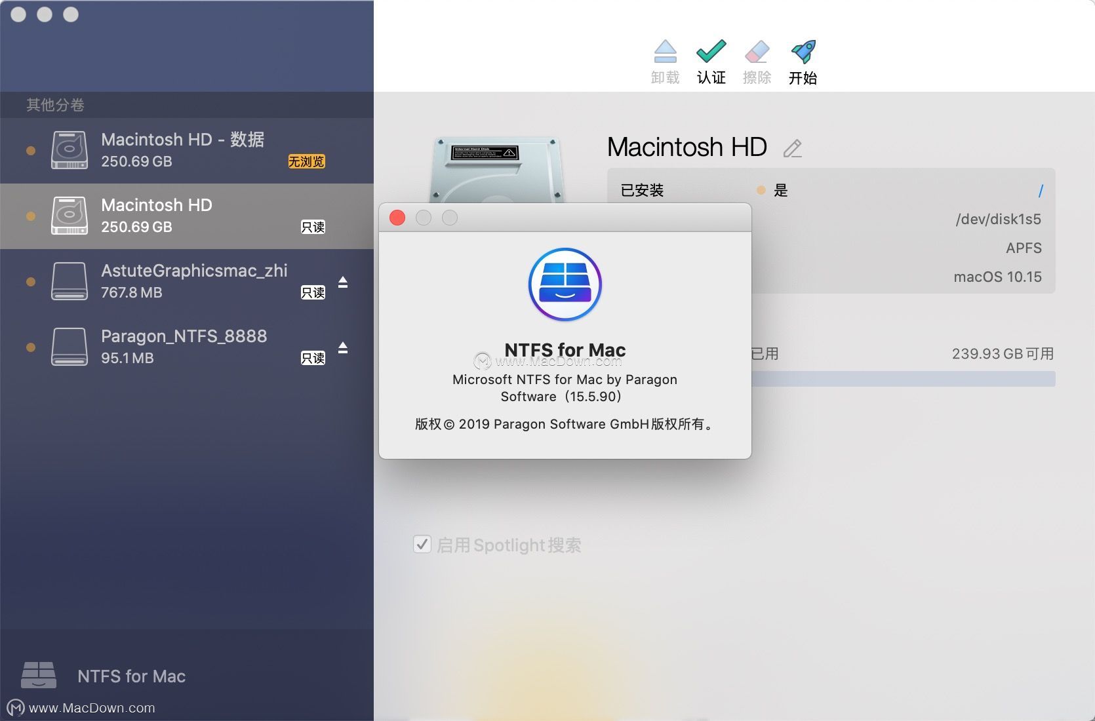
Task: Click the Macintosh HD - 数据 disk icon
Action: tap(70, 150)
